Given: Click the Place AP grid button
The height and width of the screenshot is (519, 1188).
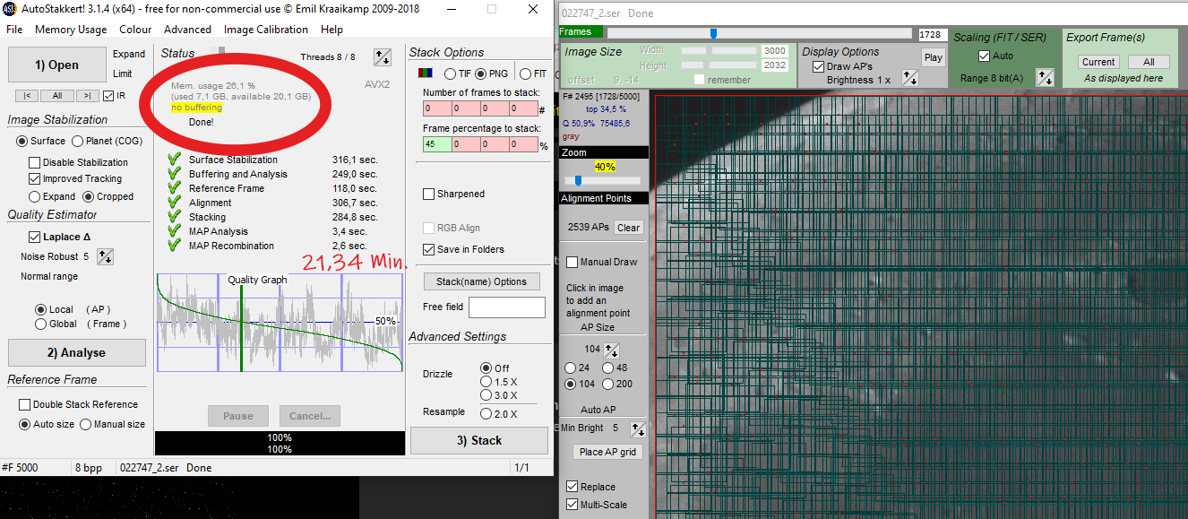Looking at the screenshot, I should 607,452.
